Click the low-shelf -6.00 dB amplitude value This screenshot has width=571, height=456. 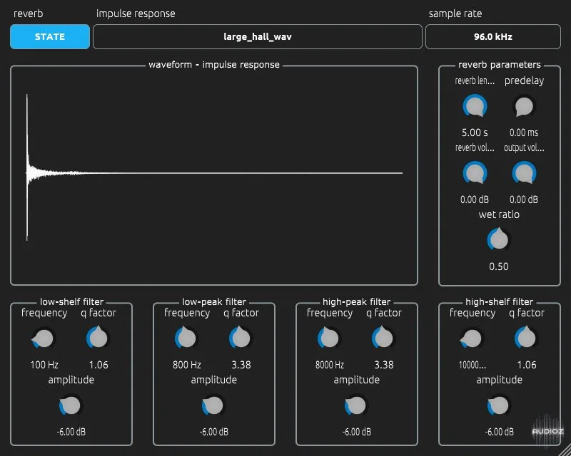click(71, 432)
